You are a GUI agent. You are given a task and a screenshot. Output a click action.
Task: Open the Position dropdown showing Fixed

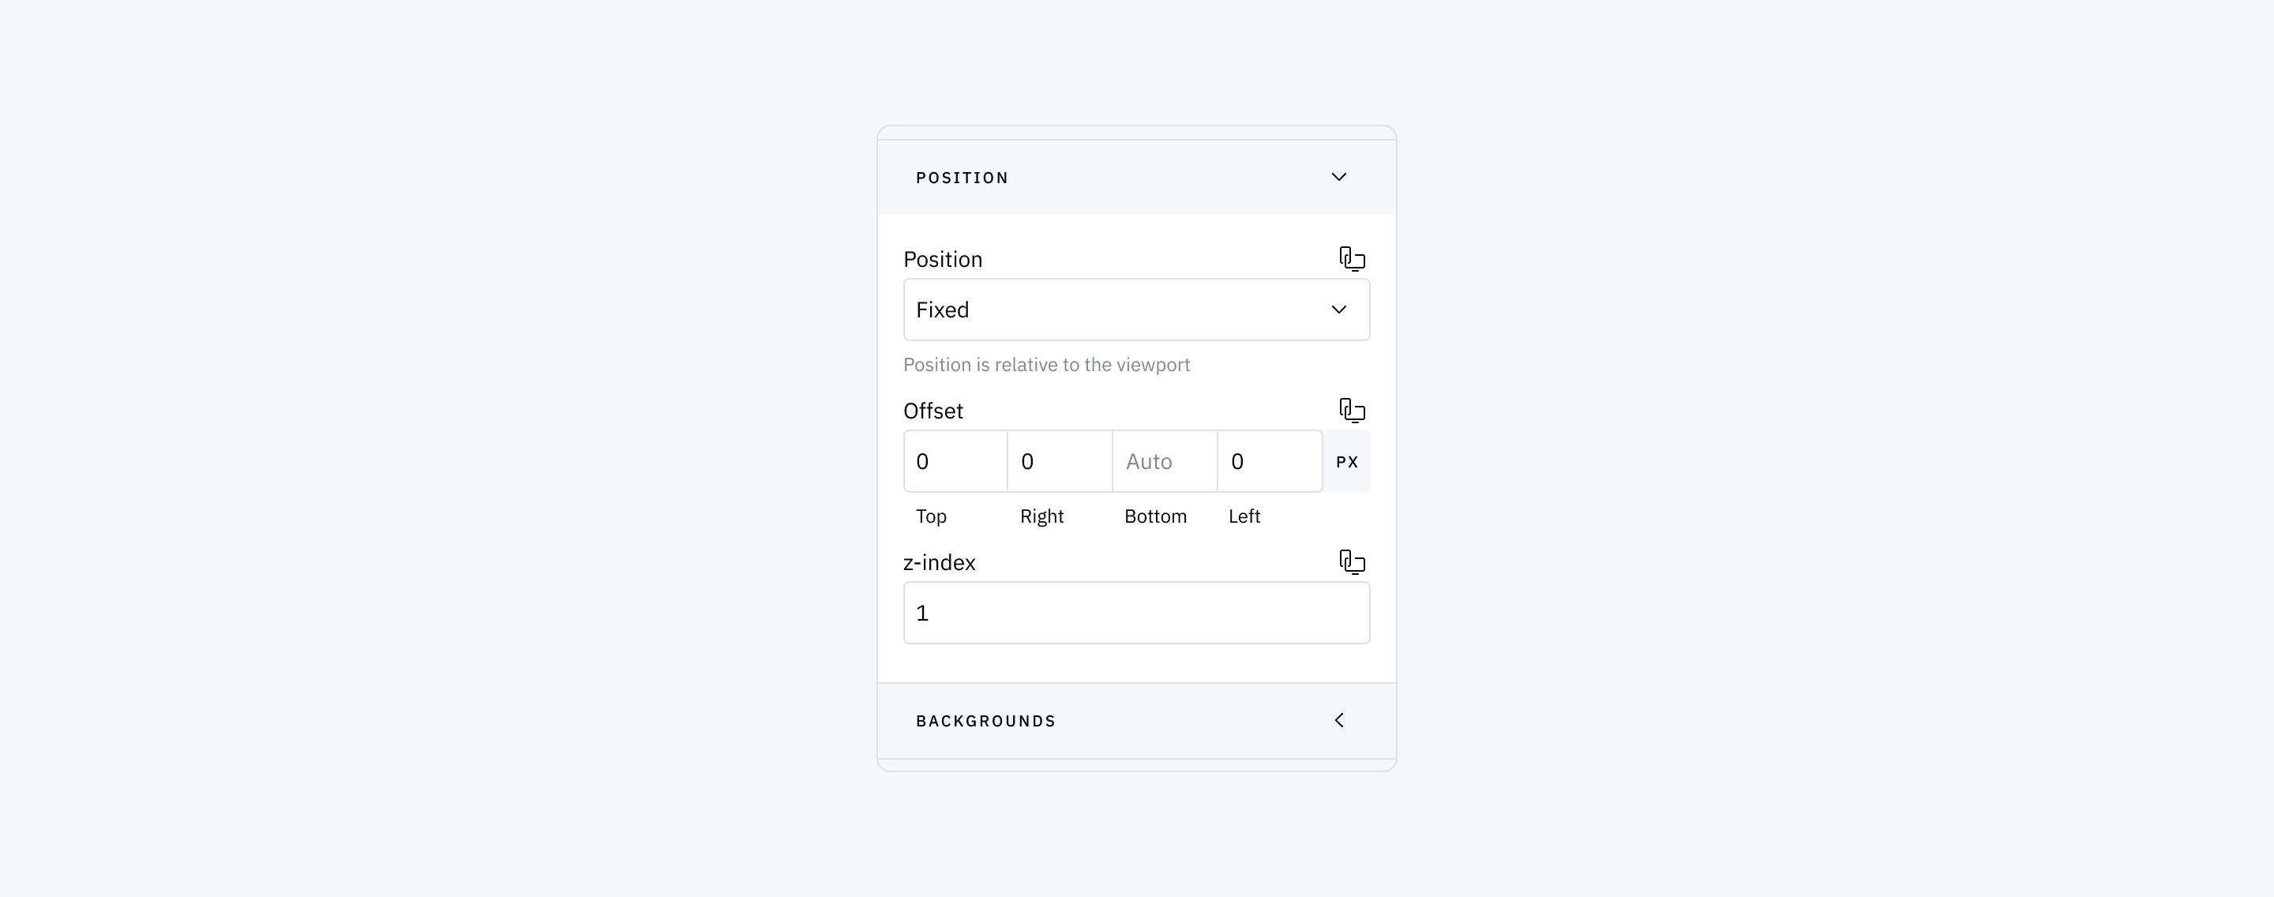(x=1136, y=310)
